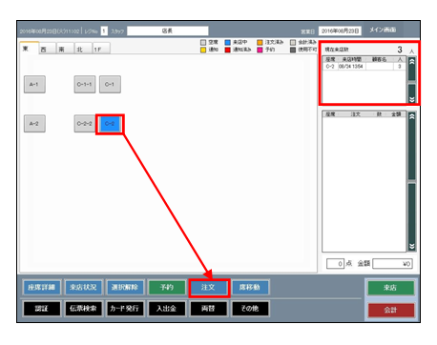437x345 pixels.
Task: Switch to the 東 floor tab
Action: (29, 49)
